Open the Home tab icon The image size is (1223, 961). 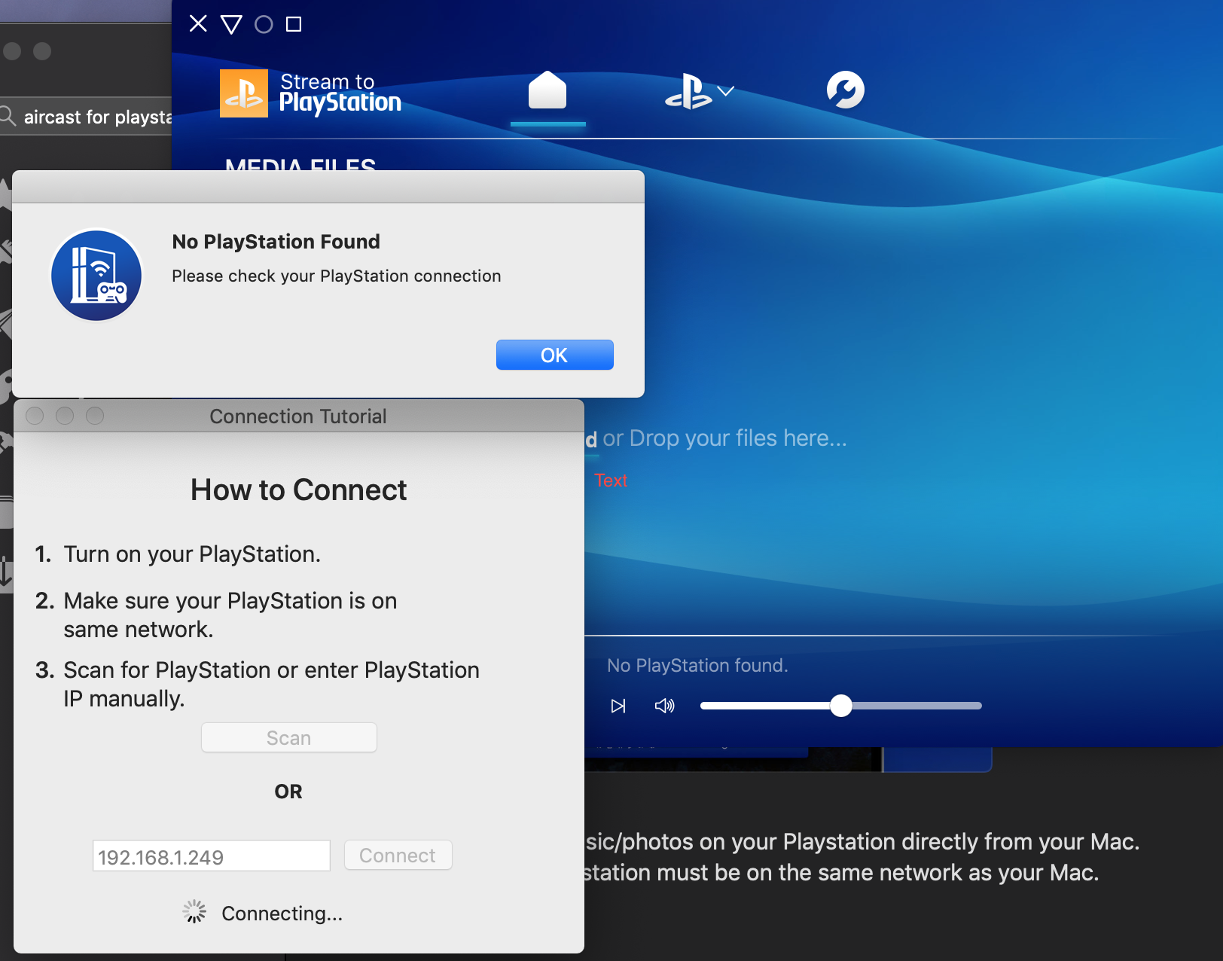547,90
